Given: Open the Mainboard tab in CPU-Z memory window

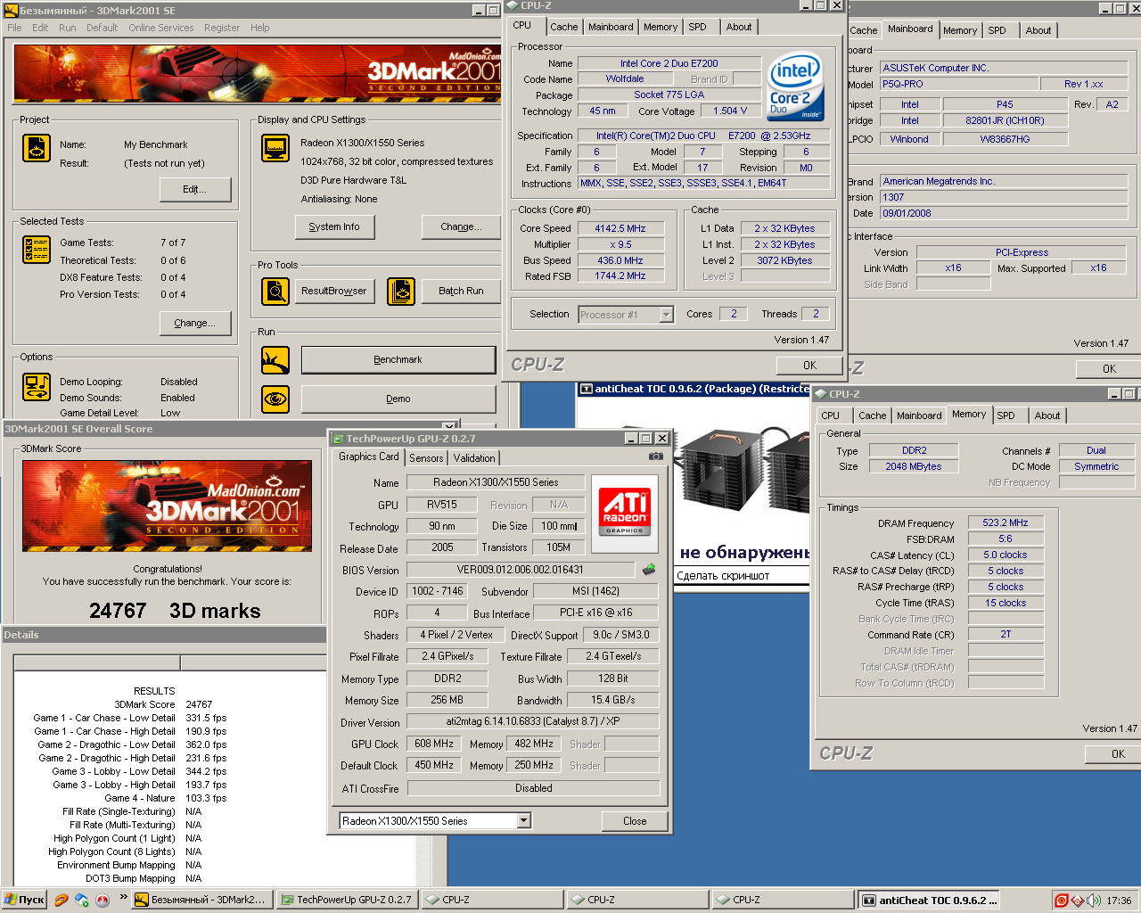Looking at the screenshot, I should [x=919, y=415].
